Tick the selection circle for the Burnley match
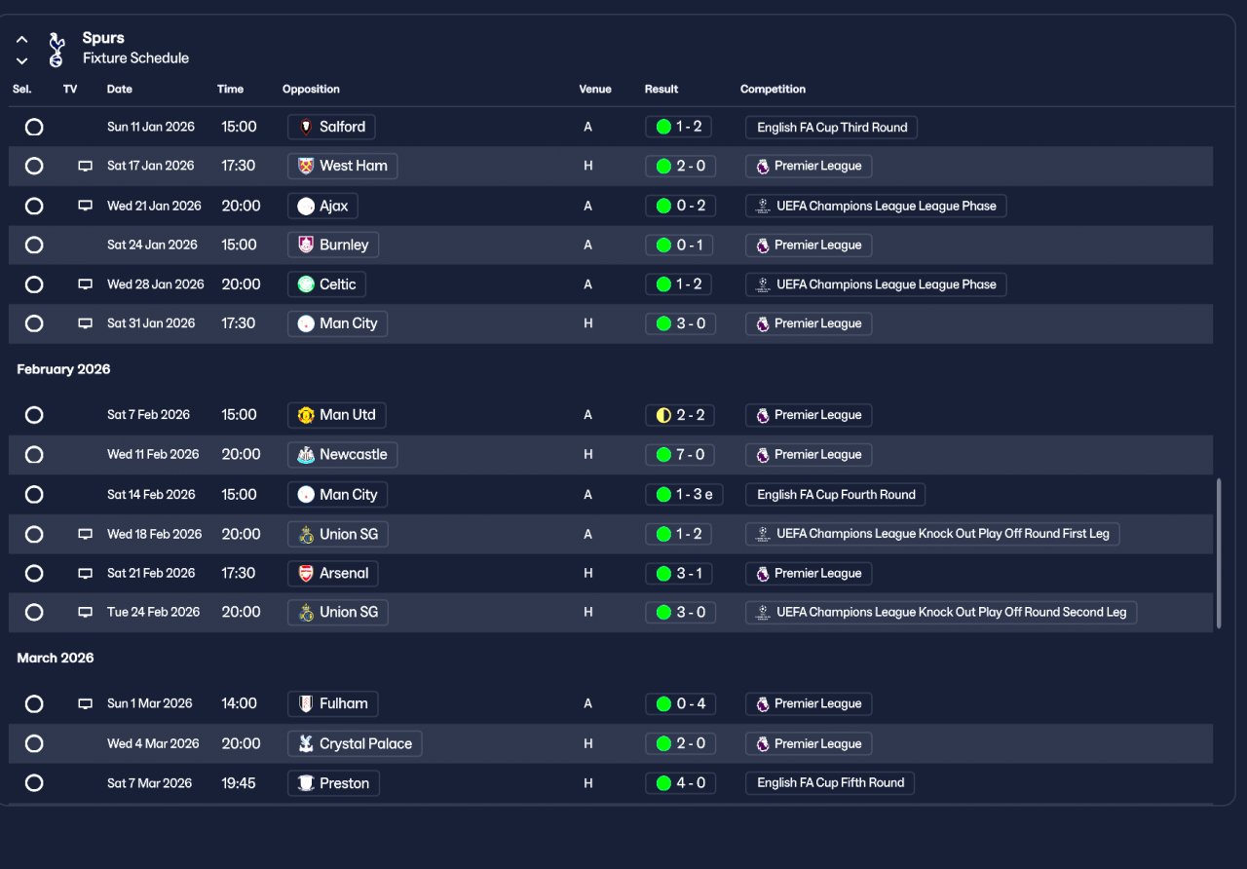The image size is (1247, 869). (x=34, y=245)
